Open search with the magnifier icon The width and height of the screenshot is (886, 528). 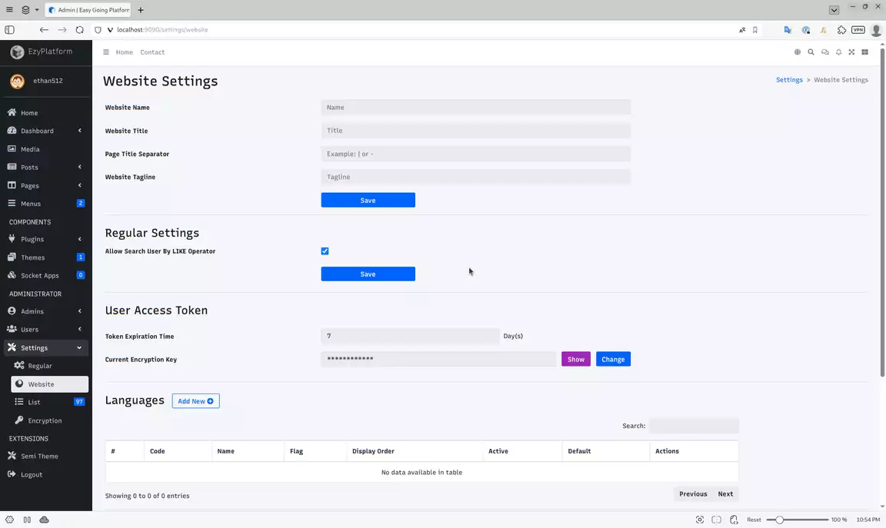coord(811,52)
